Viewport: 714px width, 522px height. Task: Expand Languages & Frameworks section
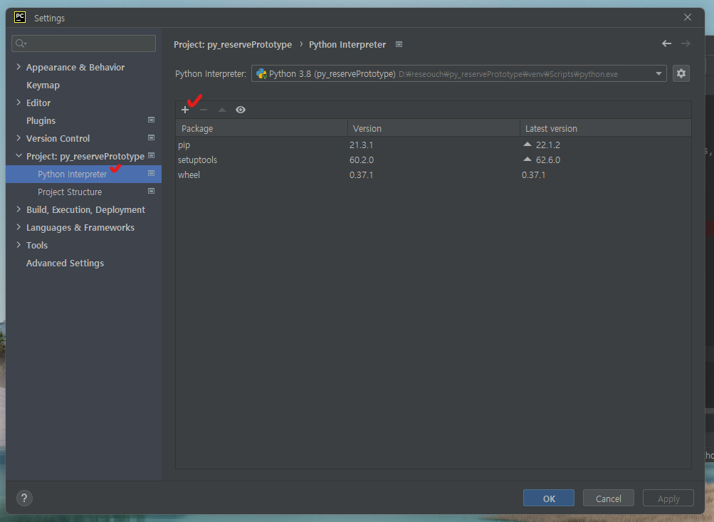tap(19, 227)
